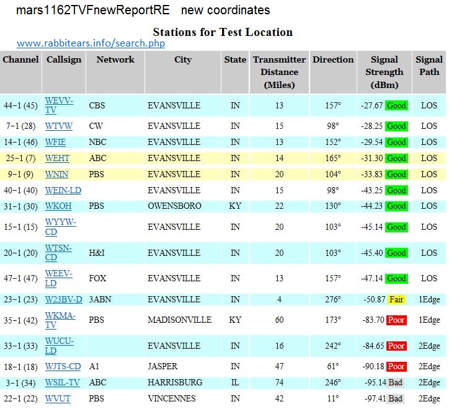449x412 pixels.
Task: Select the WEHT callsign link
Action: click(x=58, y=158)
